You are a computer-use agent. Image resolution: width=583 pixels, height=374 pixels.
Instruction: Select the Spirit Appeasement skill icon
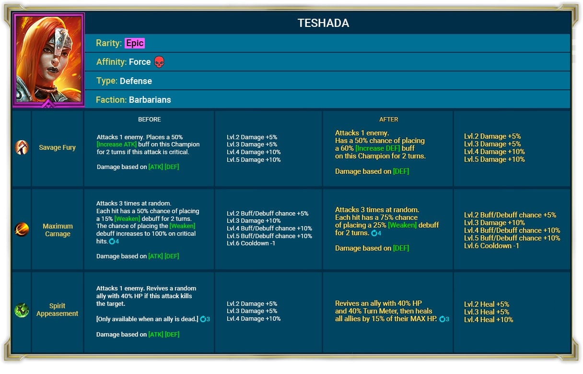(21, 310)
